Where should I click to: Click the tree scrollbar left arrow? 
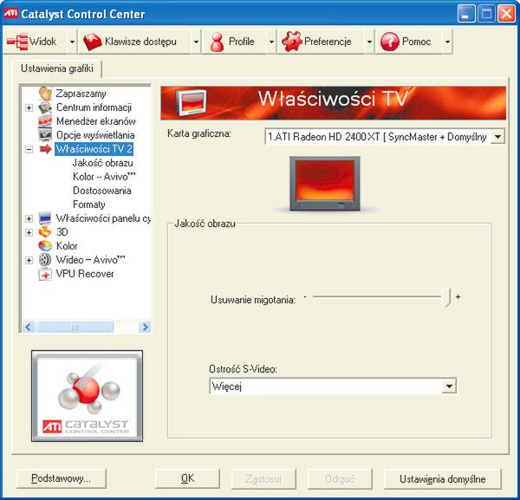[29, 328]
